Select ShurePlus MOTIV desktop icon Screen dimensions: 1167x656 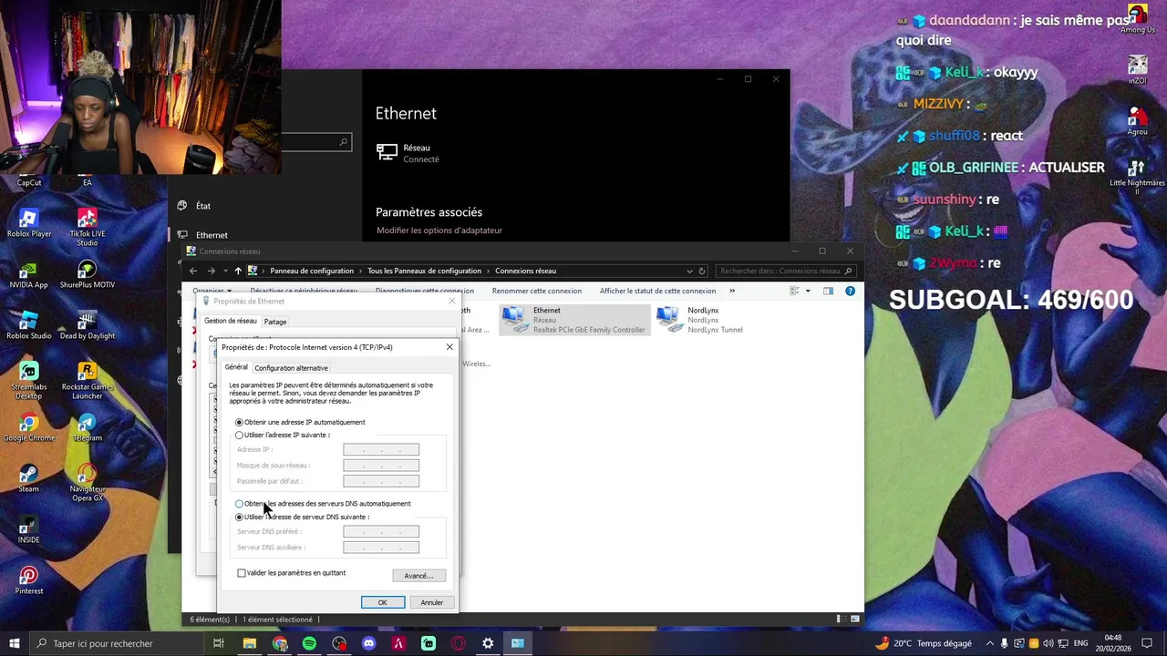[87, 274]
